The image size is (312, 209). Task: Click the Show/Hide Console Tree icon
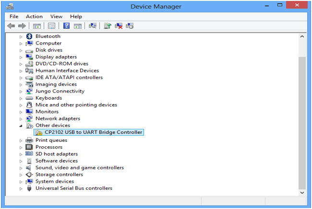click(37, 26)
